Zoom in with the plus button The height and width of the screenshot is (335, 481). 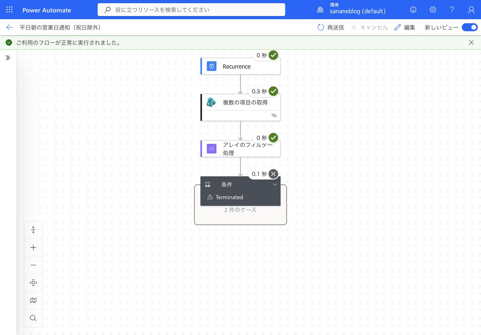[33, 248]
